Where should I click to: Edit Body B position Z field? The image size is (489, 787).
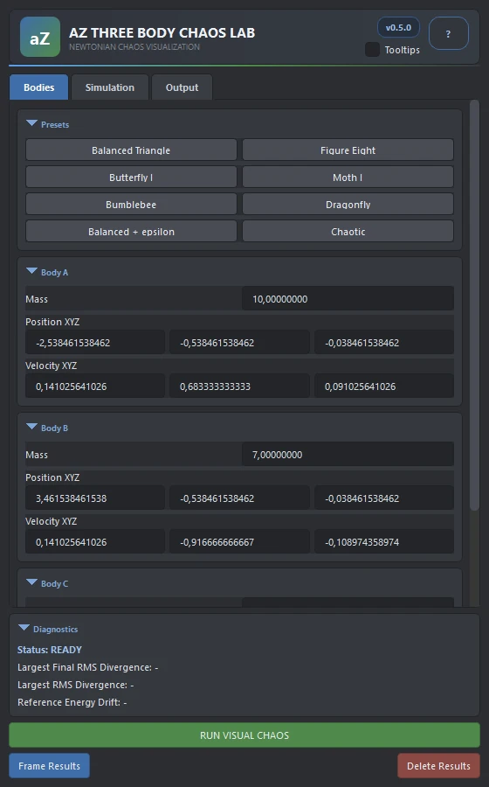(384, 498)
